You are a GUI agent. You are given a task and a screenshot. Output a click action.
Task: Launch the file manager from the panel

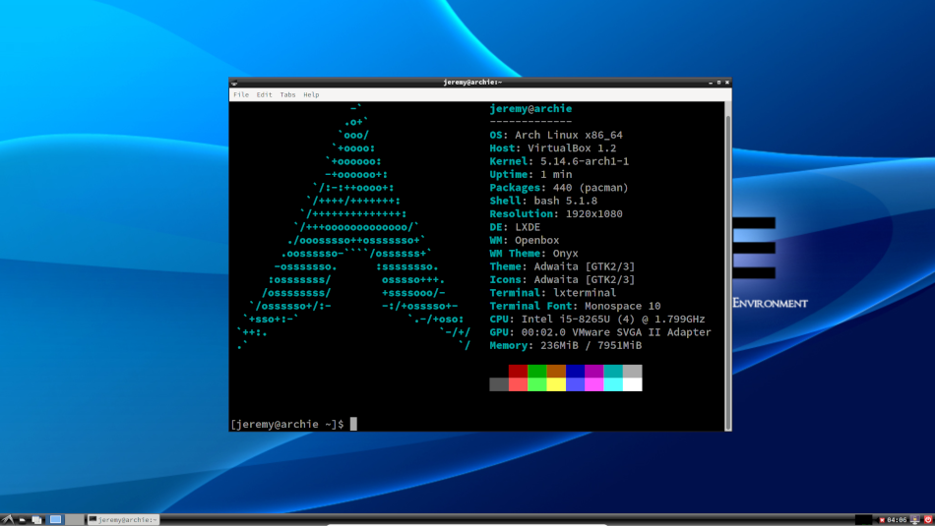22,520
